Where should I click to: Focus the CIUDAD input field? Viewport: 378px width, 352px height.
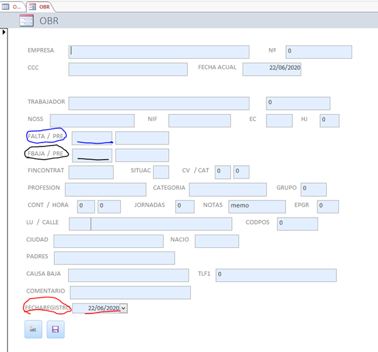tap(108, 241)
